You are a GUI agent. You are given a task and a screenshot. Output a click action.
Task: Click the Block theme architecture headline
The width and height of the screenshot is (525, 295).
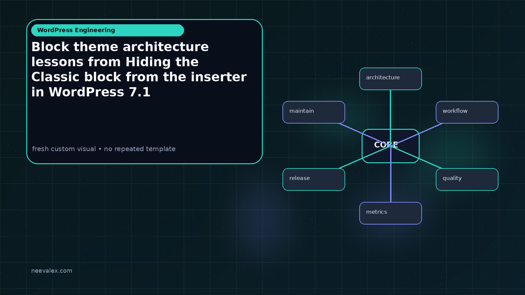[139, 69]
